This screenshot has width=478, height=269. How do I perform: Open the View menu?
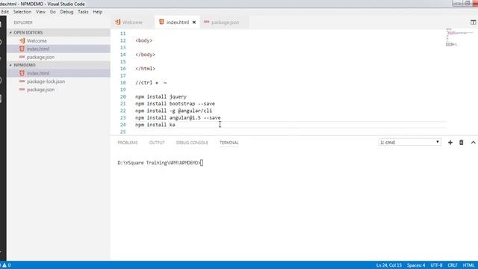point(40,12)
